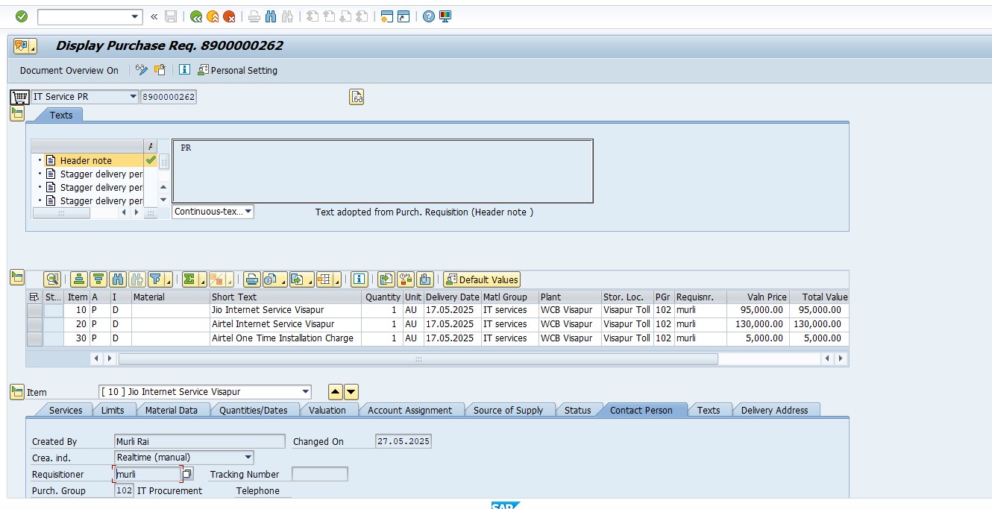This screenshot has height=509, width=992.
Task: Click the Total sigma icon
Action: point(190,279)
